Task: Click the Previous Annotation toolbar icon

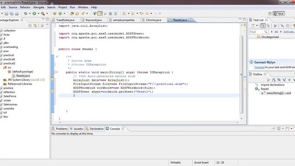Action: (x=133, y=13)
